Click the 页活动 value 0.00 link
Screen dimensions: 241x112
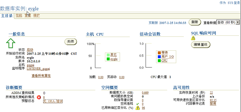pyautogui.click(x=122, y=77)
